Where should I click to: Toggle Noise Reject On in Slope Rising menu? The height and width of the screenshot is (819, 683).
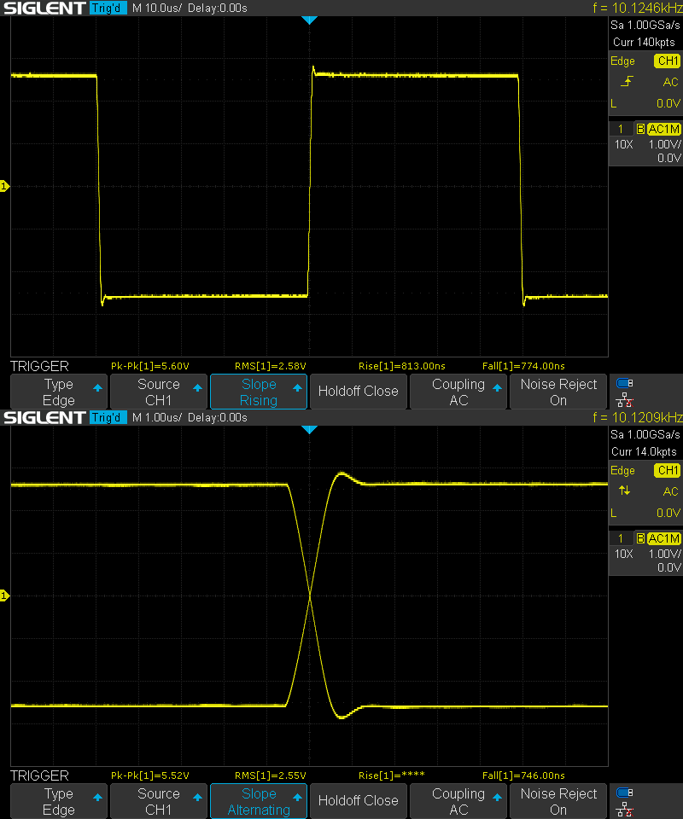558,392
